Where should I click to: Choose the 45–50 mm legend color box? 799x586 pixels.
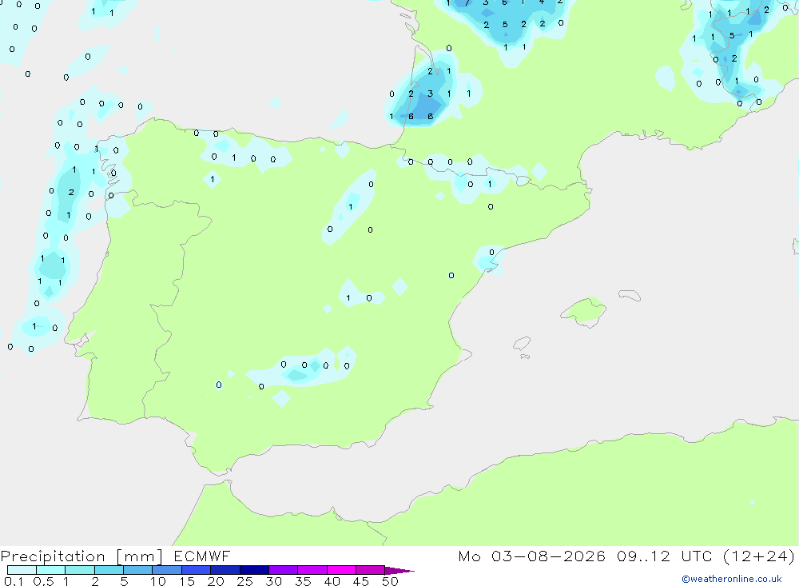tap(371, 570)
